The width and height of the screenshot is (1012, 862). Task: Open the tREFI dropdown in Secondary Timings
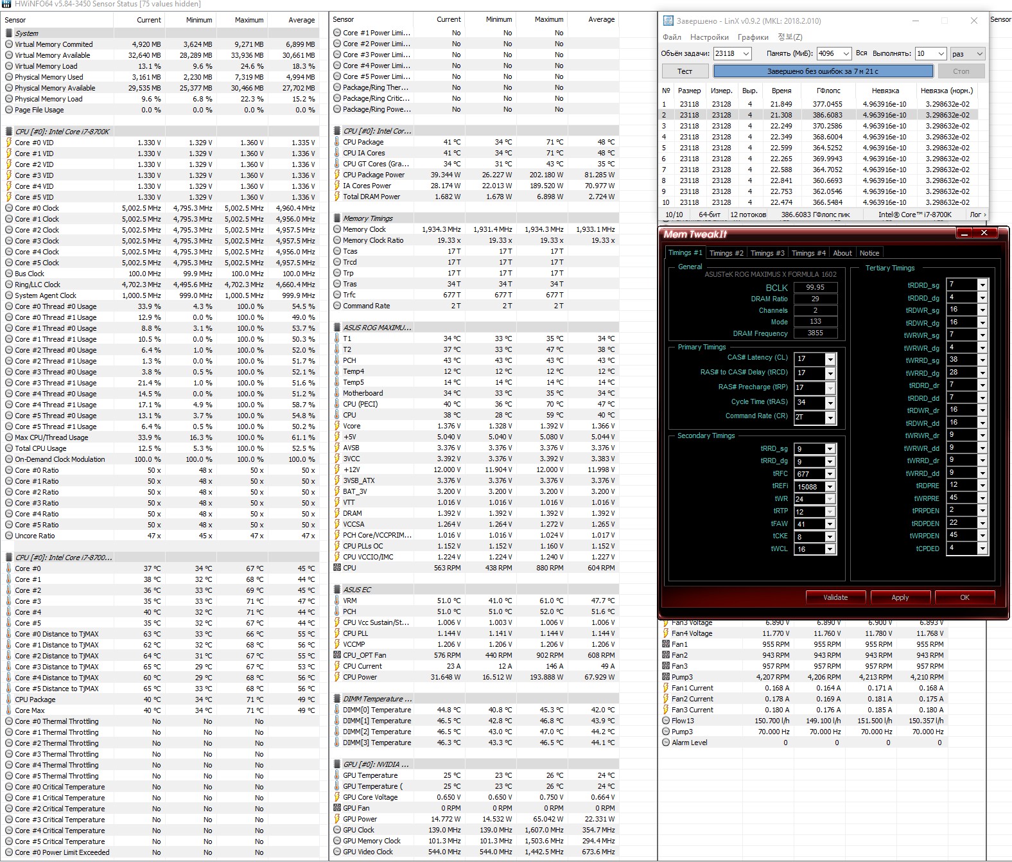tap(830, 487)
